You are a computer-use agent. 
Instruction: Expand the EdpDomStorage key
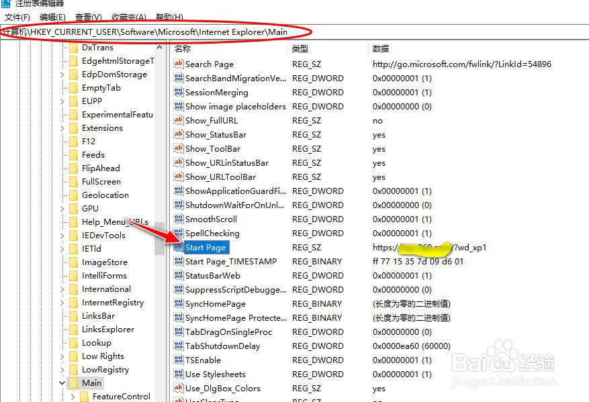pyautogui.click(x=62, y=74)
